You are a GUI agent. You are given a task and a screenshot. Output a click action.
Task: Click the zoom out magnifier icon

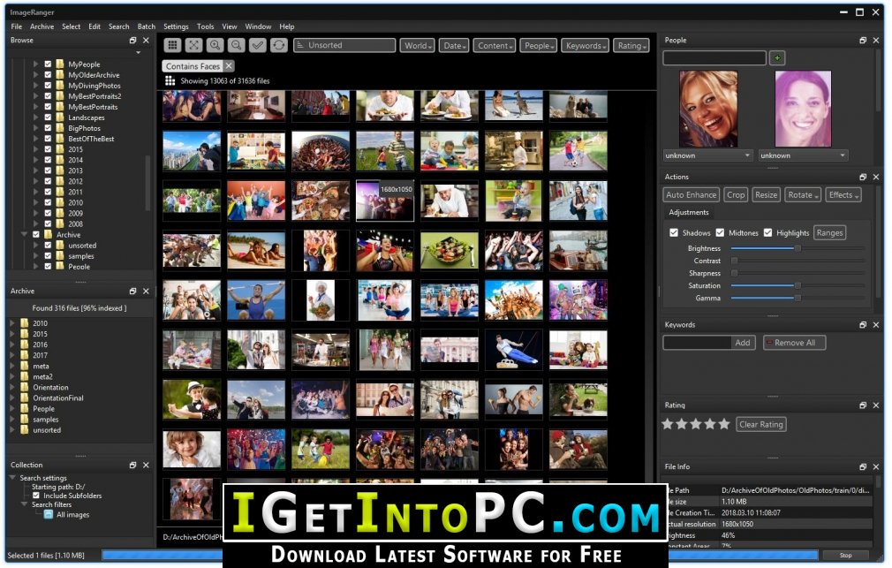(x=236, y=45)
